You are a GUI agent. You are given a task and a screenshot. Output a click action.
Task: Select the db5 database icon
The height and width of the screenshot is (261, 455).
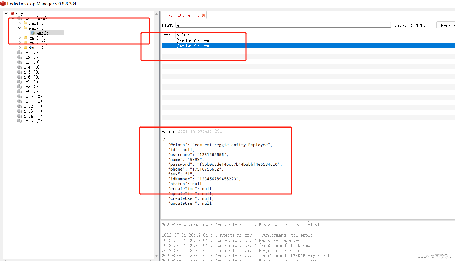point(19,72)
